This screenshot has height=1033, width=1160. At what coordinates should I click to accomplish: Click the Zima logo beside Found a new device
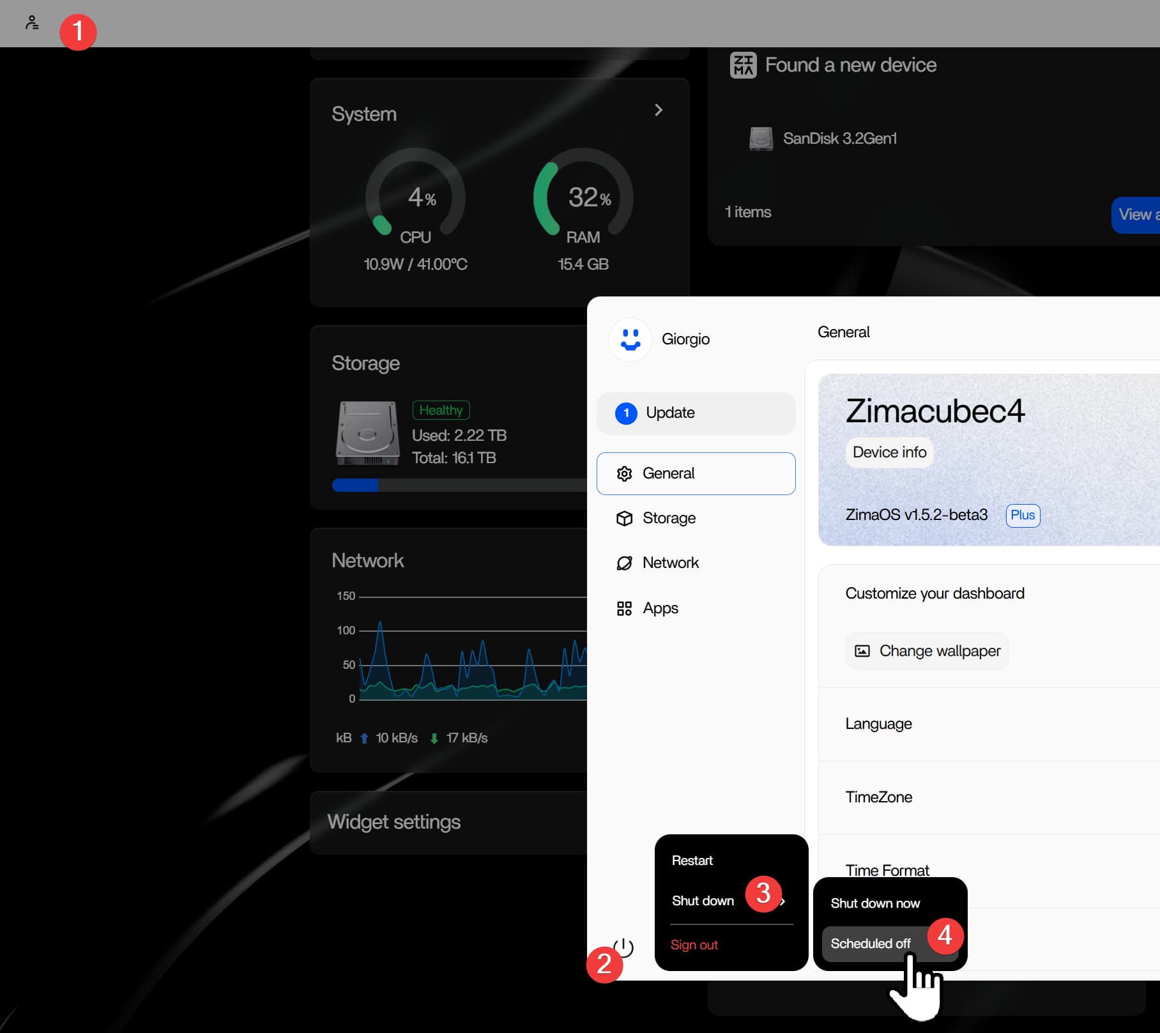tap(743, 65)
